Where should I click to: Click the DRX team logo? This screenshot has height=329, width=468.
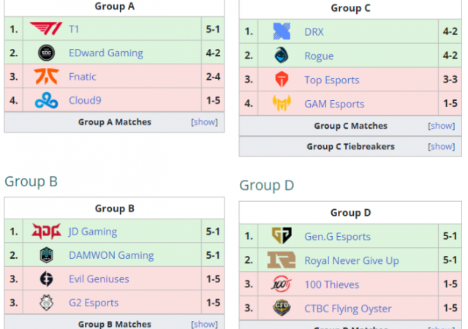[x=282, y=31]
